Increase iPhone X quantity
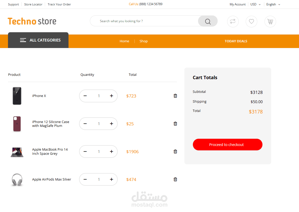This screenshot has width=299, height=212. pos(112,96)
